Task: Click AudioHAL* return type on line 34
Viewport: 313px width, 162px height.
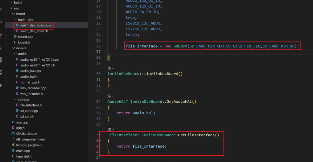Action: click(118, 101)
